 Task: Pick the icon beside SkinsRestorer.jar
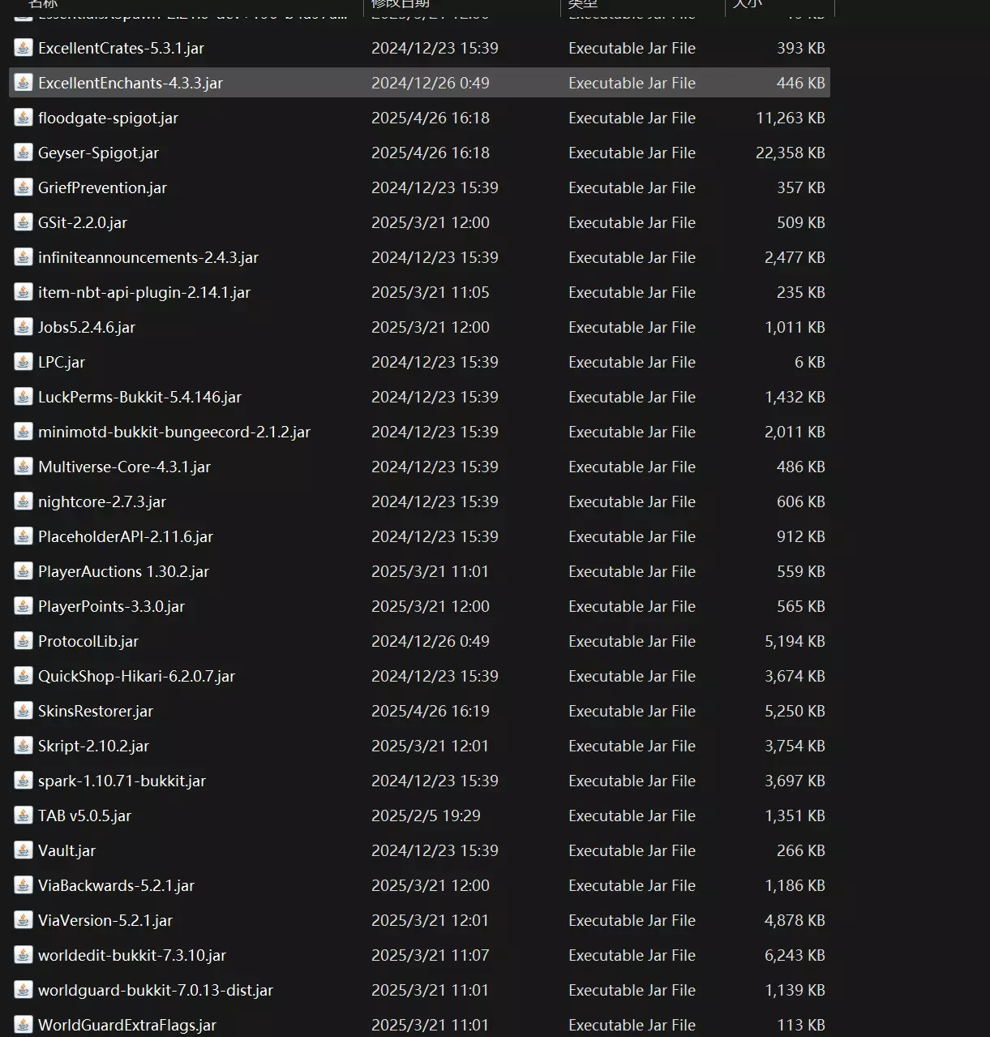click(24, 711)
